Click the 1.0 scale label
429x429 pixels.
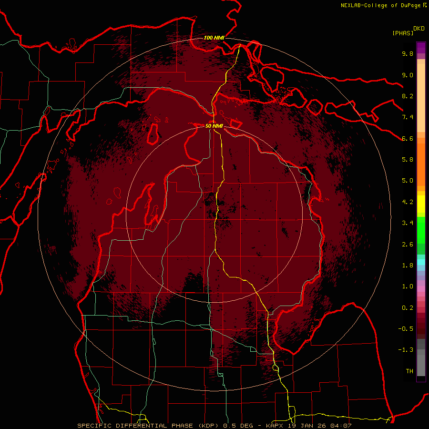(408, 286)
